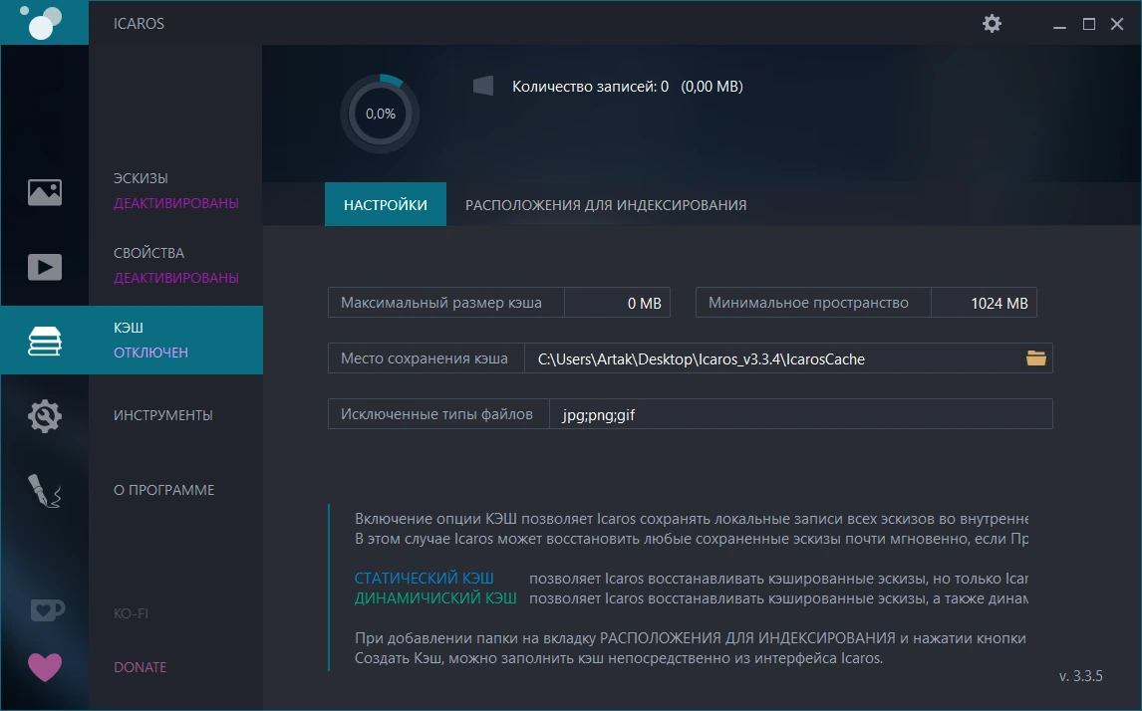
Task: Click the gray flag icon near record count
Action: click(x=483, y=86)
